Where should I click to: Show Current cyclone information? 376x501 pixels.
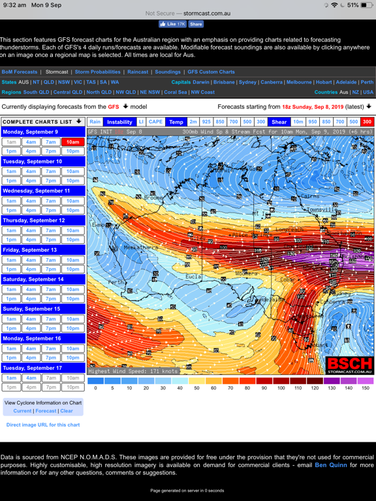coord(22,411)
